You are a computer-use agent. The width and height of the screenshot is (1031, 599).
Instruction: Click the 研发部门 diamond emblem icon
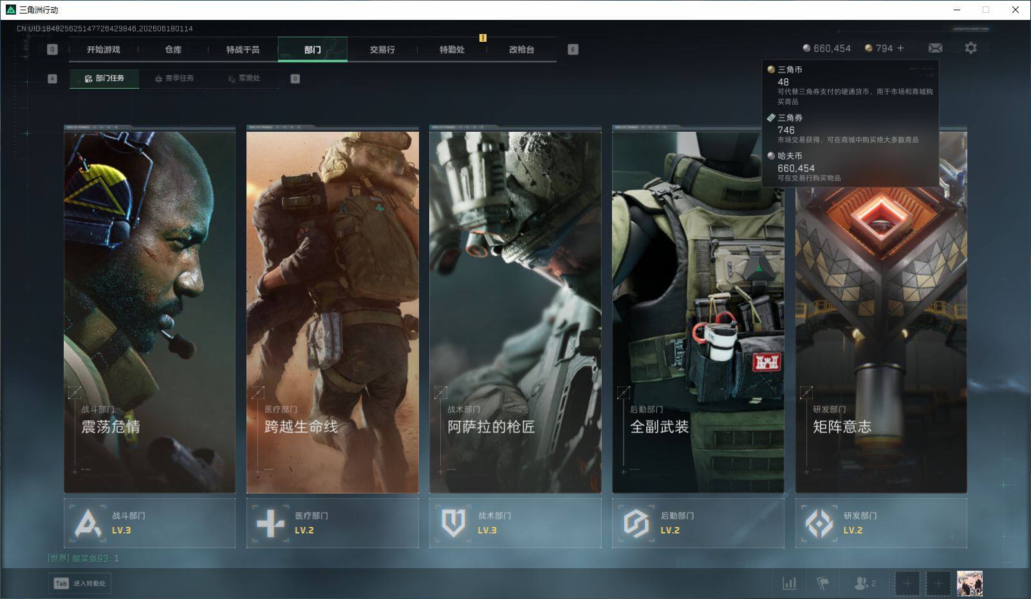(x=819, y=524)
